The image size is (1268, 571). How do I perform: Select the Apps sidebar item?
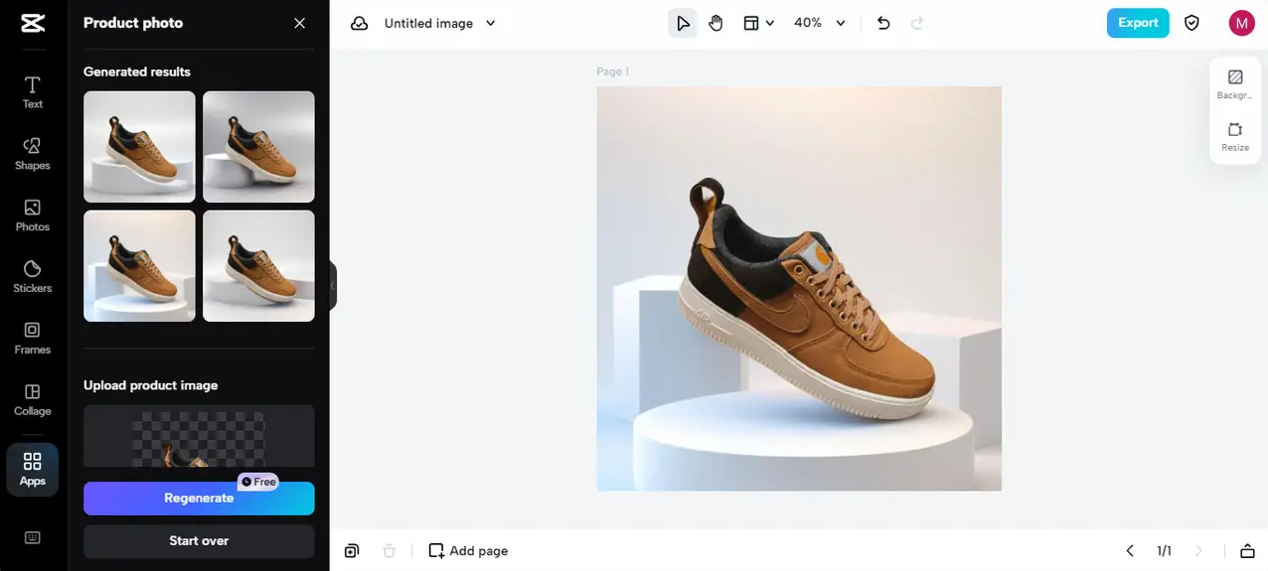(32, 469)
